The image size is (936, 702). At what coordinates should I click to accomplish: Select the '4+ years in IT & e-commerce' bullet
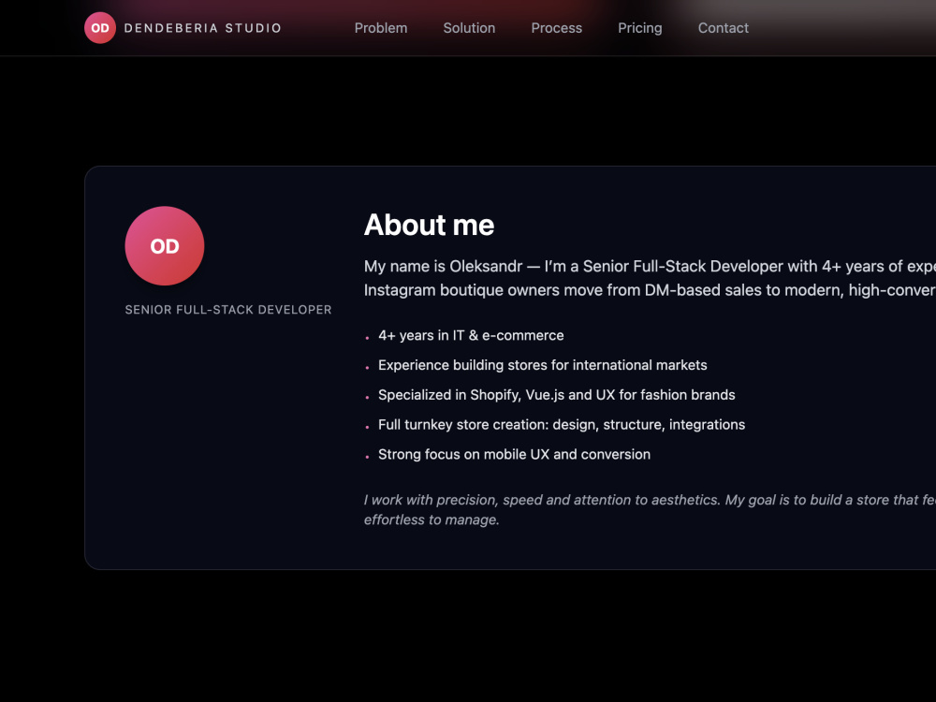(x=471, y=335)
